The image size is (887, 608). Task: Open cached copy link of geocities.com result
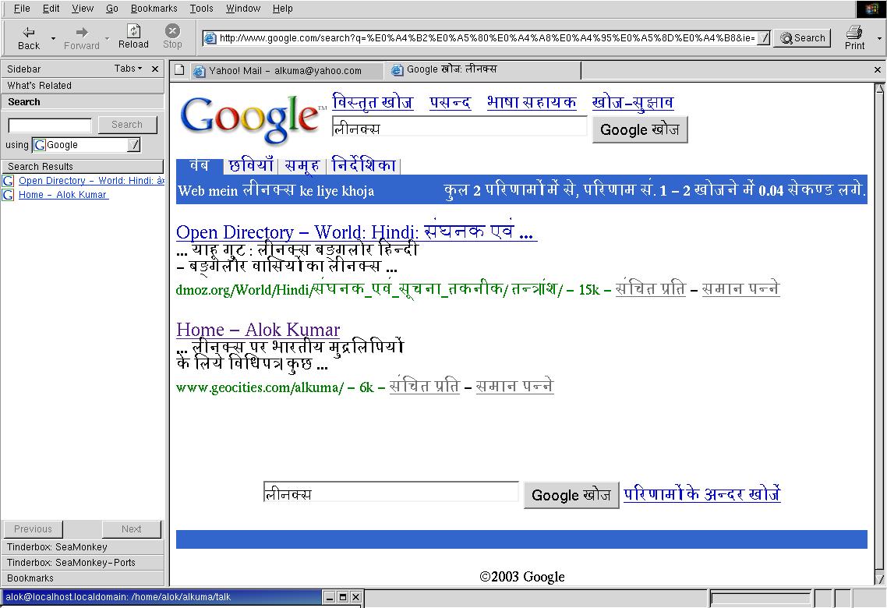pyautogui.click(x=425, y=386)
